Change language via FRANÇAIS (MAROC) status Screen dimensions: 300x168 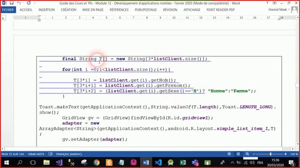point(69,154)
